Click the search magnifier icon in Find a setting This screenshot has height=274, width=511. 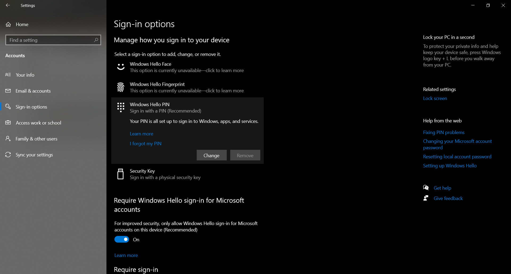point(96,40)
